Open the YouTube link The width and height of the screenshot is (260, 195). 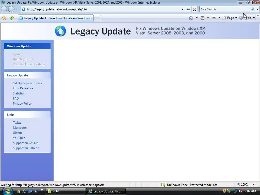[x=19, y=138]
